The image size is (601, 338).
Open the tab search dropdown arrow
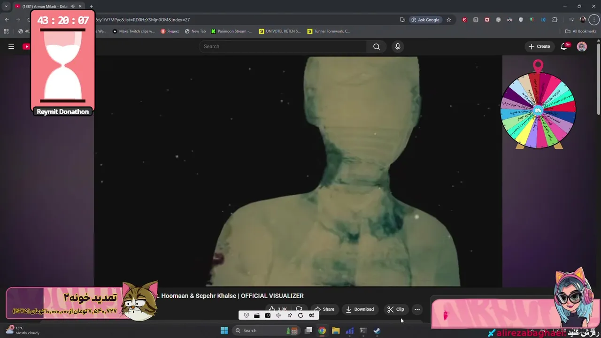6,7
